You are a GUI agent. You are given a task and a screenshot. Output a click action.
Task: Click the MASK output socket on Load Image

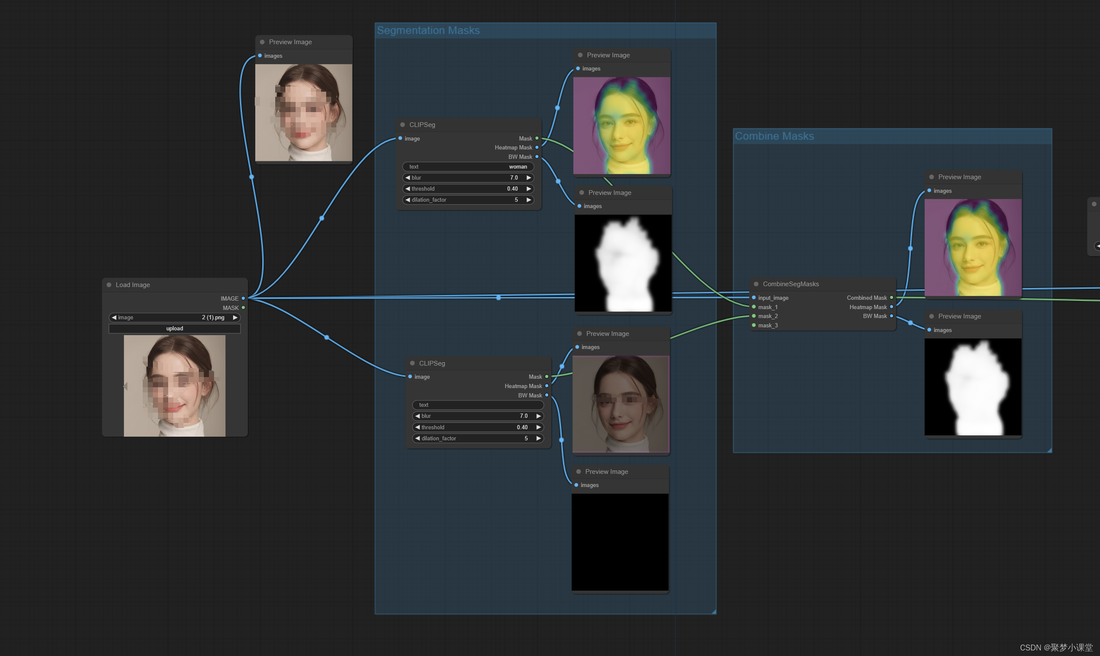pos(243,308)
